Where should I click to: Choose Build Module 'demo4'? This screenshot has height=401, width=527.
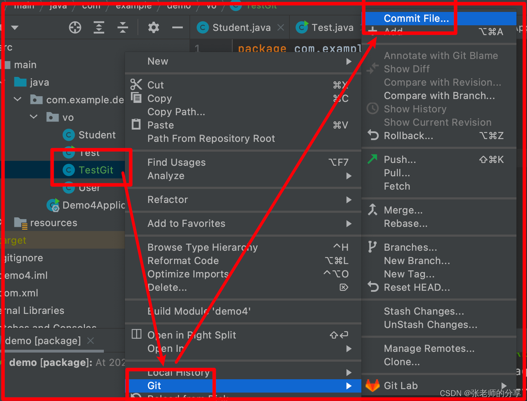click(x=243, y=311)
